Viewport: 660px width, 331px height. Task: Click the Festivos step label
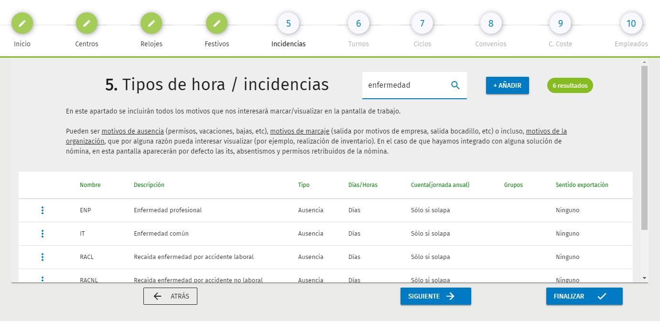pos(216,44)
